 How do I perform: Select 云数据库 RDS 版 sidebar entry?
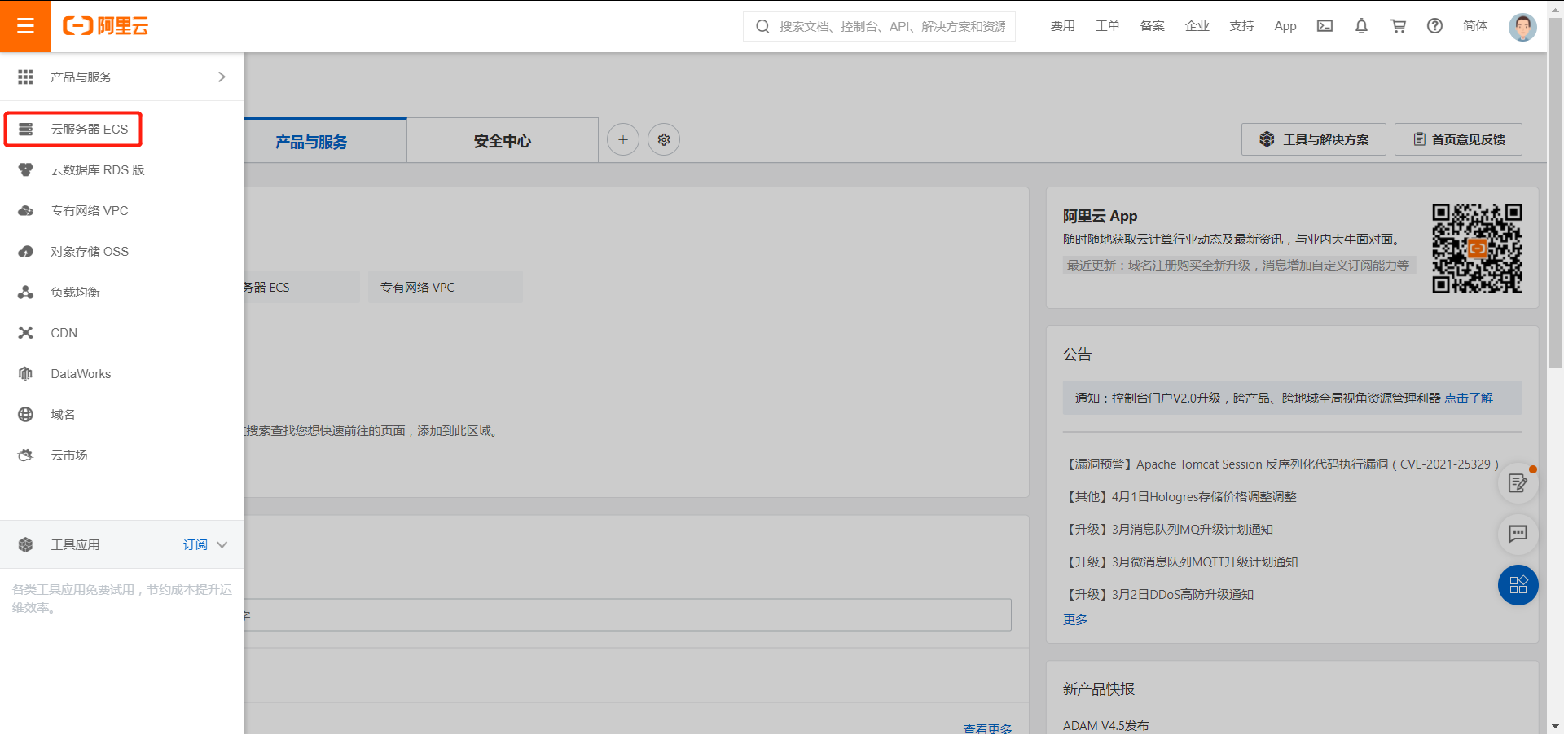tap(122, 169)
